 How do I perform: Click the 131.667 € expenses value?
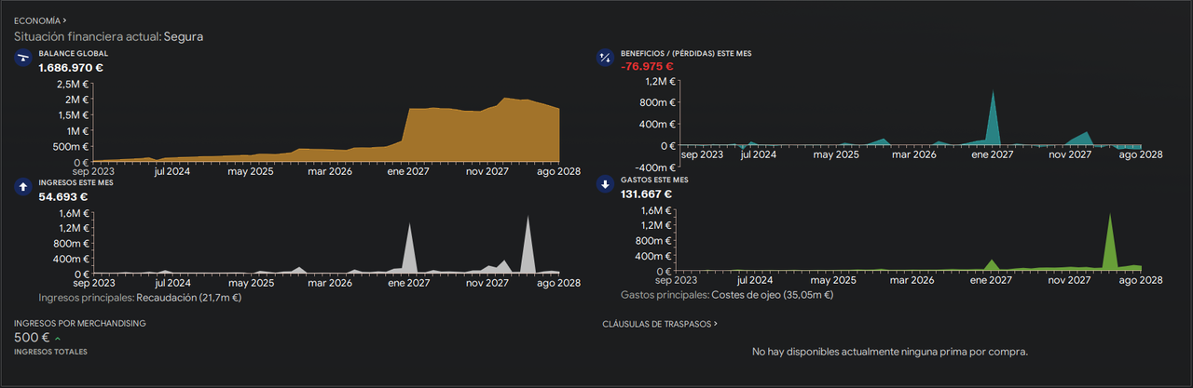[x=646, y=195]
